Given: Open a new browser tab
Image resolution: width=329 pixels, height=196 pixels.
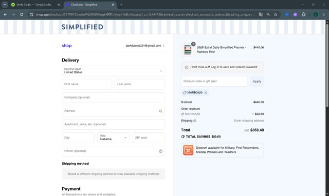Looking at the screenshot, I should pos(121,5).
